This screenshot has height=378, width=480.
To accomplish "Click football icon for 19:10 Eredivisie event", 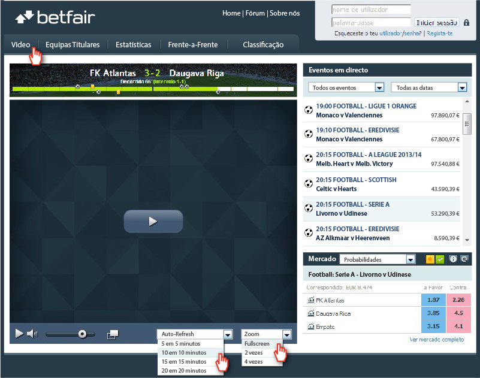I will coord(308,134).
